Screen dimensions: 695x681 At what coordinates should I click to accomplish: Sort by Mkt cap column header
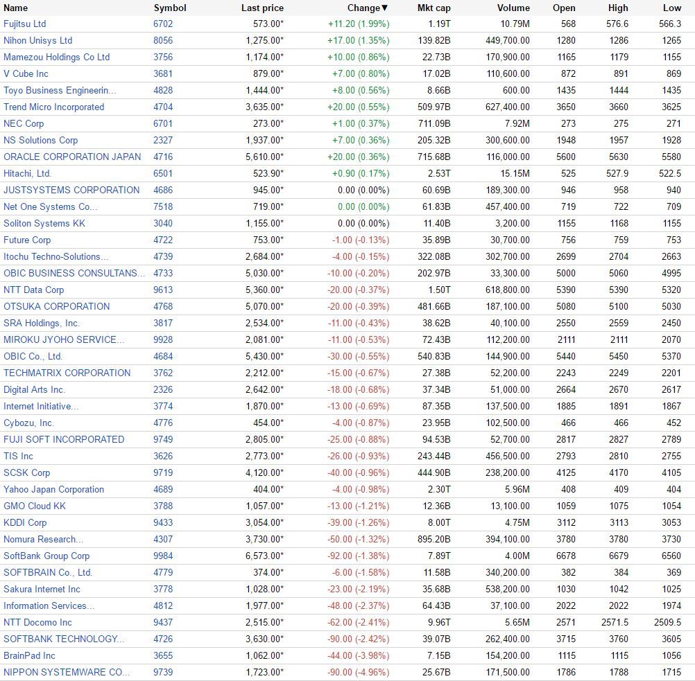tap(434, 8)
